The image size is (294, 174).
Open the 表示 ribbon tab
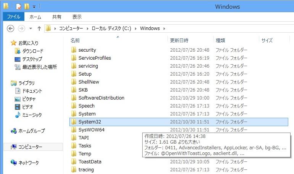click(x=77, y=17)
